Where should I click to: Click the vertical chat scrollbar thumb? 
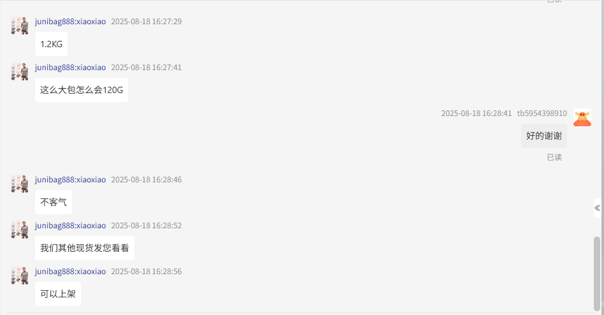coord(597,274)
